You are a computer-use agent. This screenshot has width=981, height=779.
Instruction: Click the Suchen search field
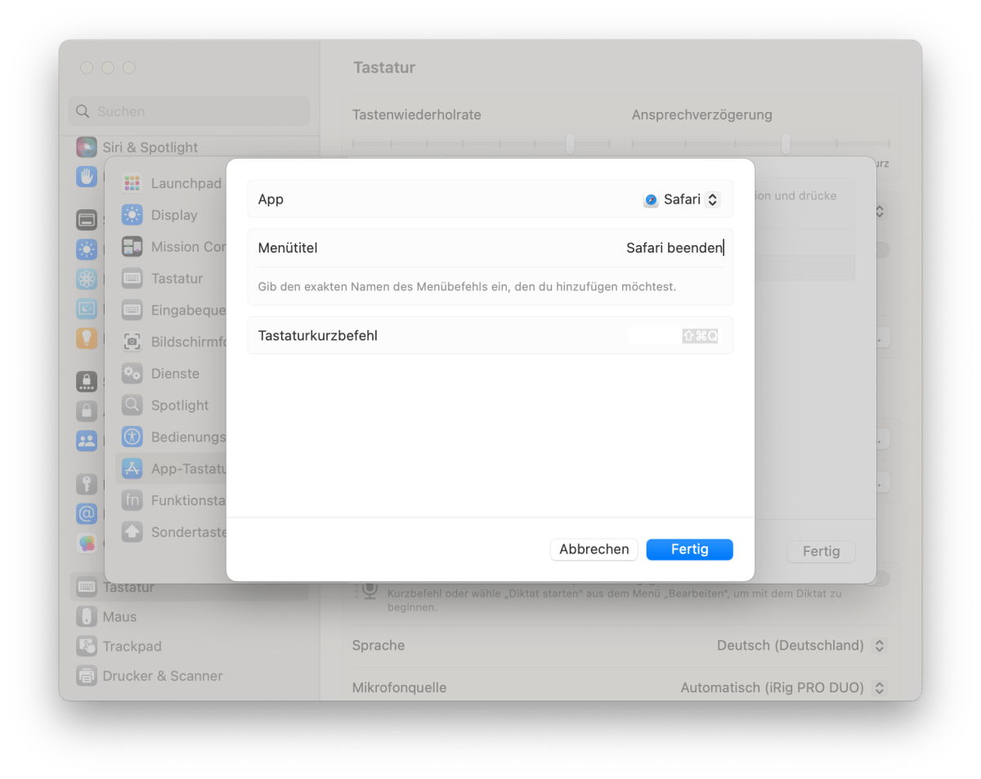pos(190,111)
